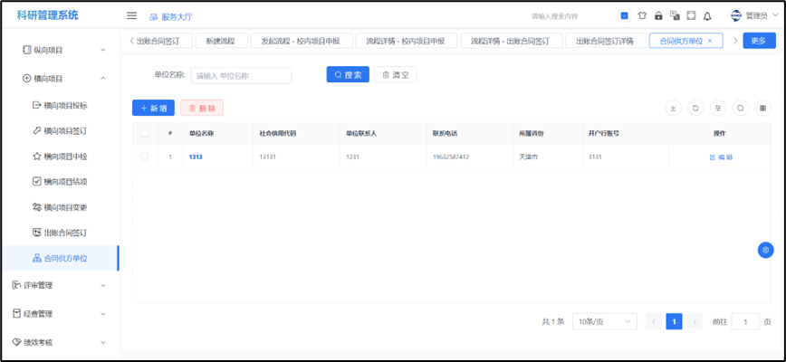Click the blue floating settings gear
Screen dimensions: 786x362
coord(765,250)
